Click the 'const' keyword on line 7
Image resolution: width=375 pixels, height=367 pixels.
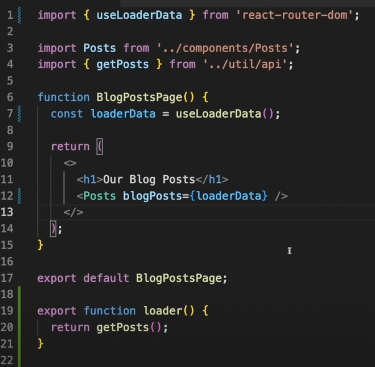[67, 114]
